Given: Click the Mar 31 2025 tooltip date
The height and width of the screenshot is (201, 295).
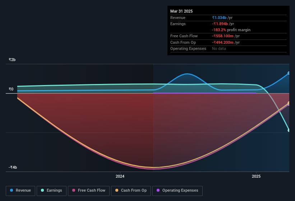Looking at the screenshot, I should pyautogui.click(x=181, y=11).
